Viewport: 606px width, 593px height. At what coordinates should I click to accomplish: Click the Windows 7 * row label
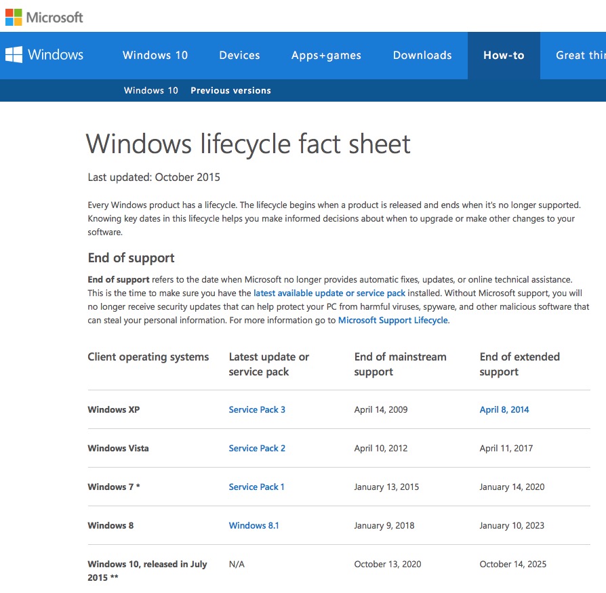tap(114, 487)
